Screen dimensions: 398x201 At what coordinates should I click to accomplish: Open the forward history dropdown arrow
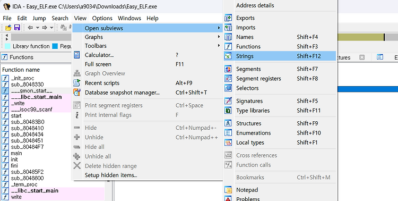coord(51,28)
